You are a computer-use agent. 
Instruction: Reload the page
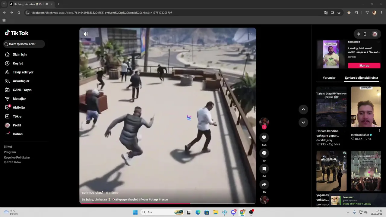coord(19,13)
